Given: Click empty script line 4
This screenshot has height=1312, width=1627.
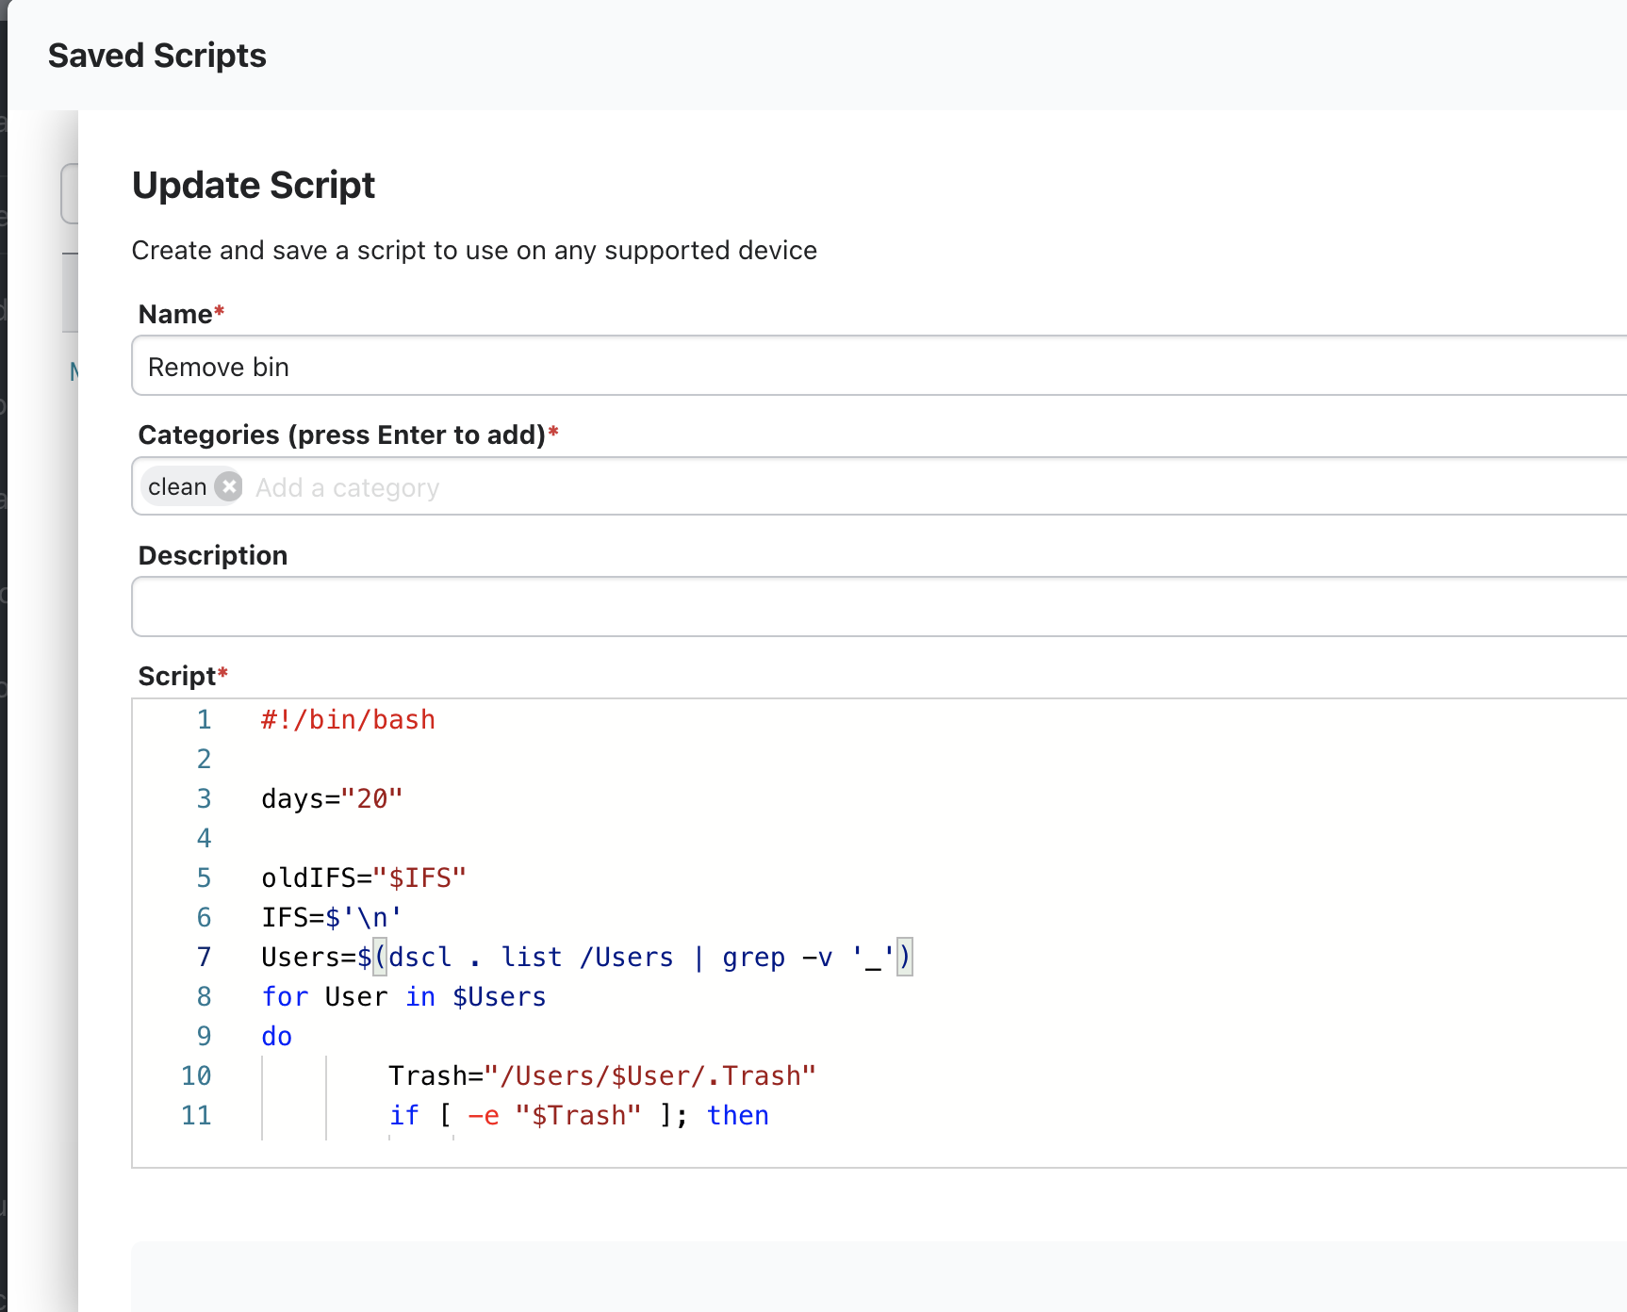Looking at the screenshot, I should coord(944,838).
